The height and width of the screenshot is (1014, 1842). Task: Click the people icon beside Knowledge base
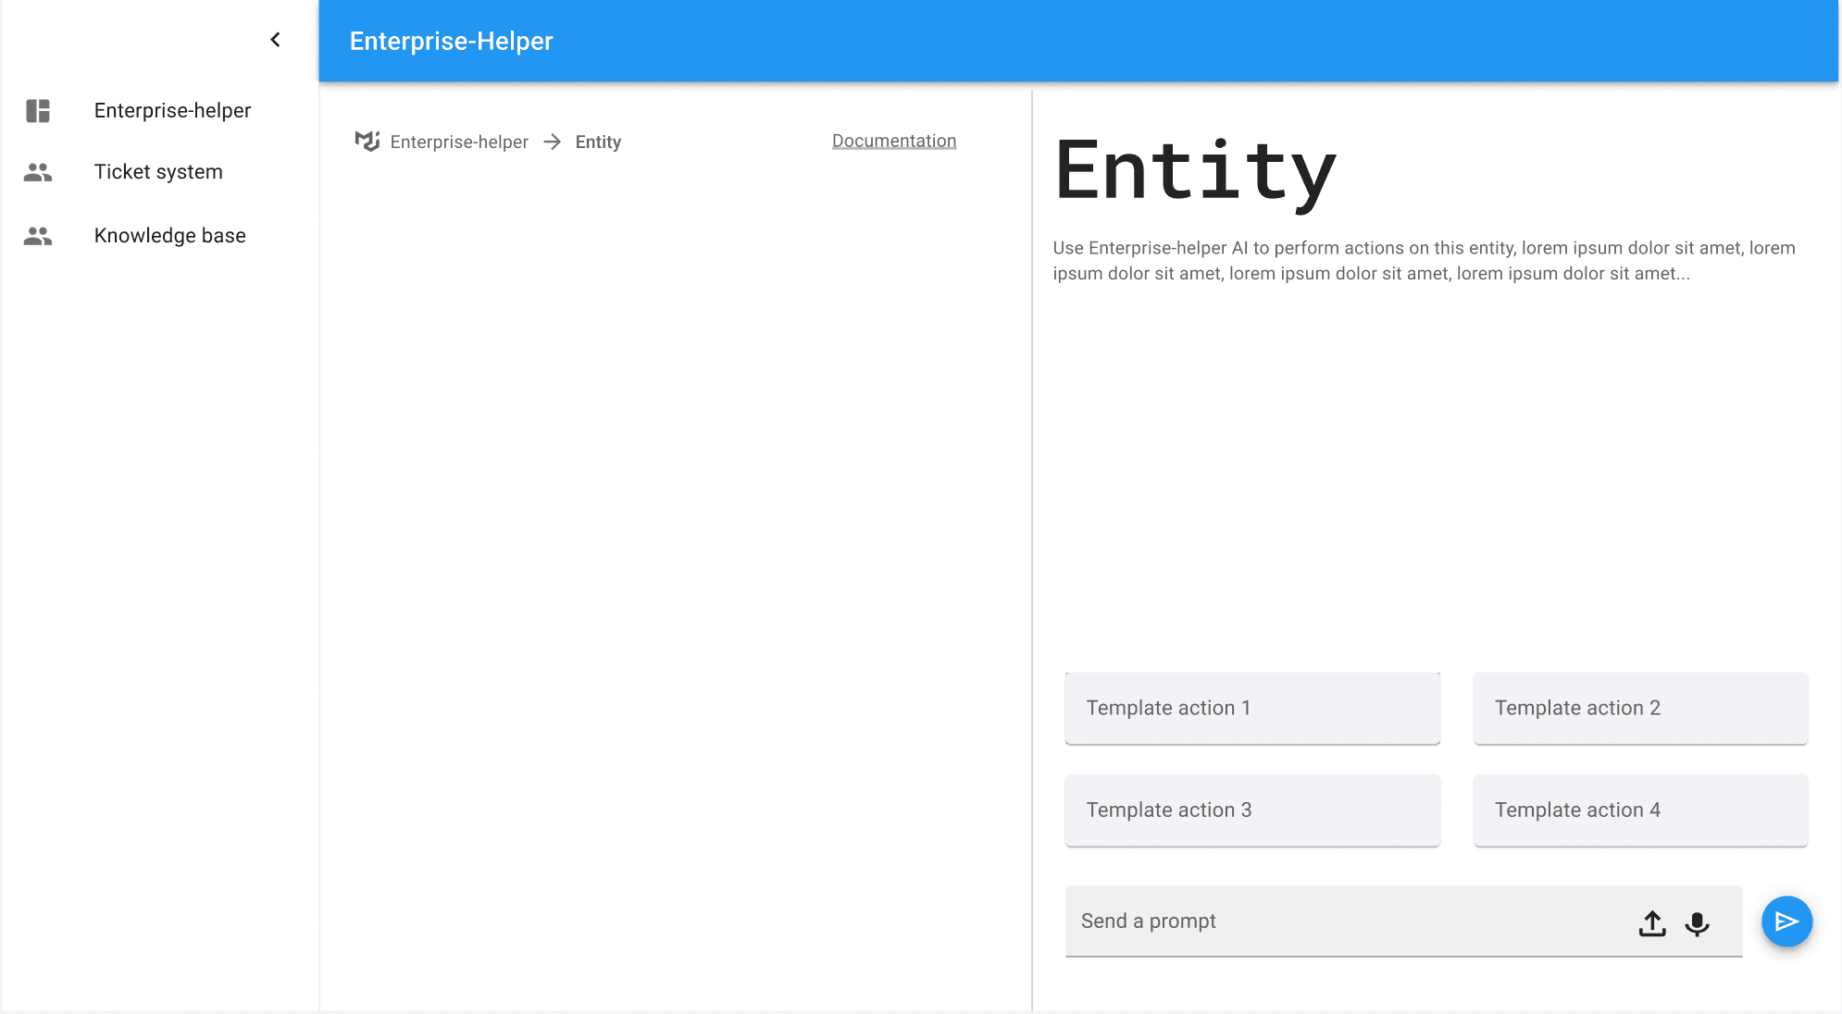(38, 236)
